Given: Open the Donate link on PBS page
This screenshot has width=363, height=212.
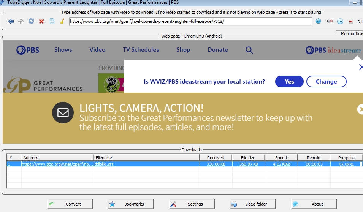Looking at the screenshot, I should point(218,49).
